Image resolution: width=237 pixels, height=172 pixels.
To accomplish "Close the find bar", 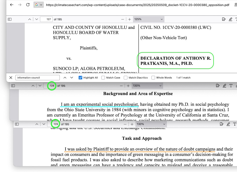I will [11, 78].
